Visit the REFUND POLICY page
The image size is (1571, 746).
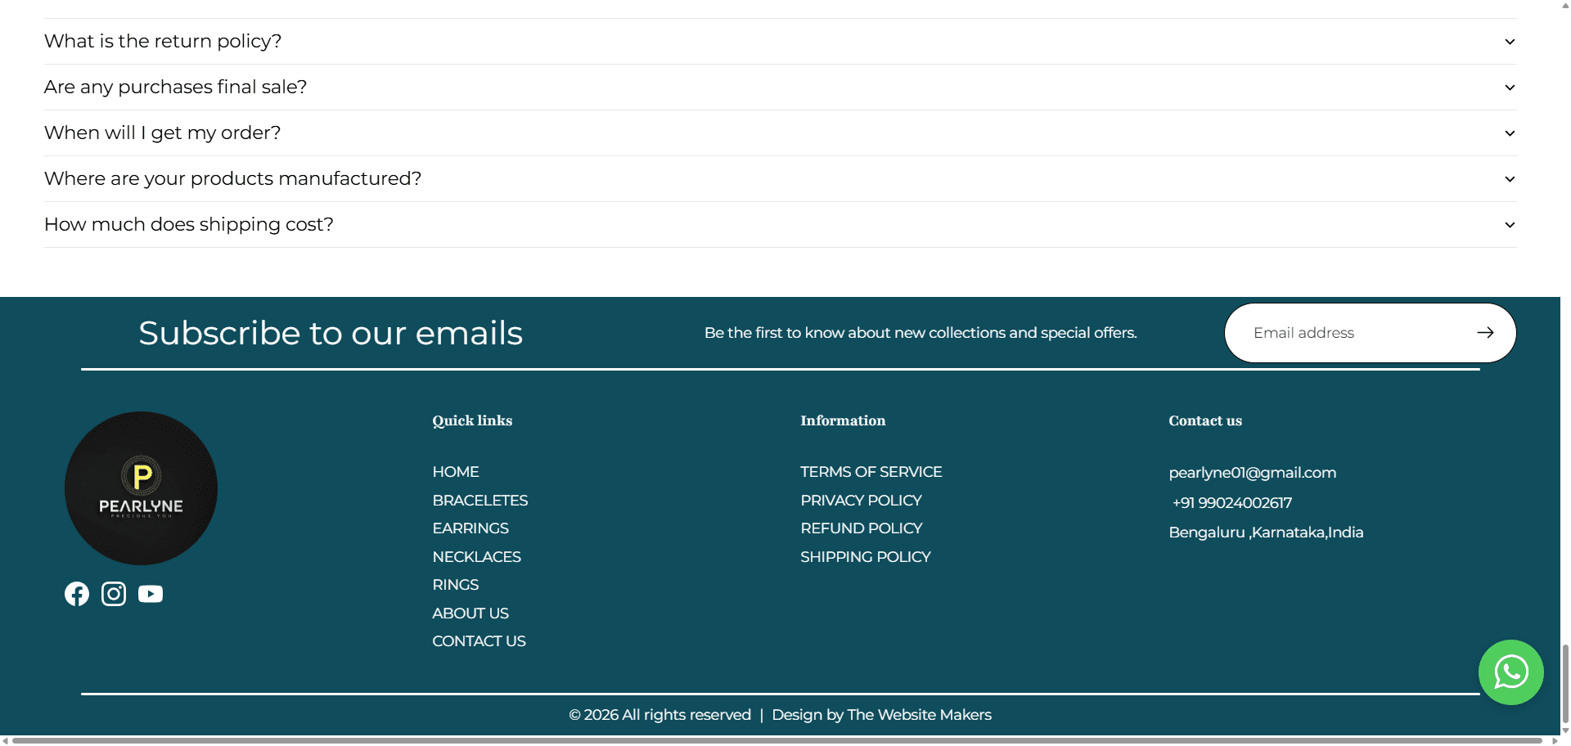(861, 528)
